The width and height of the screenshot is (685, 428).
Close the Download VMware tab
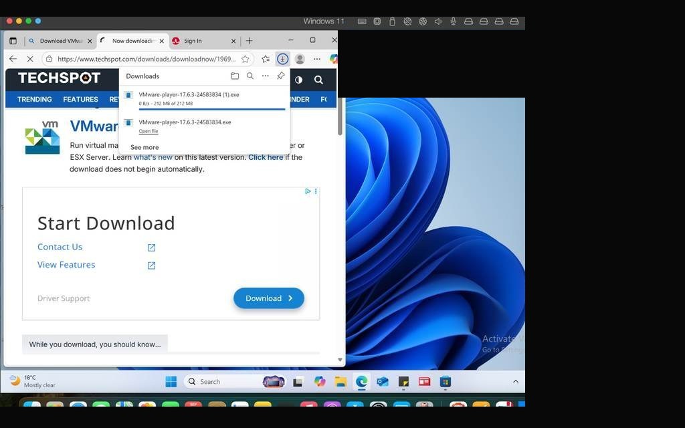[90, 41]
